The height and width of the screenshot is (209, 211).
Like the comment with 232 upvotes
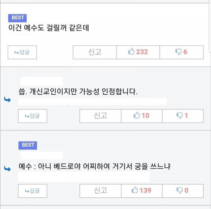[x=138, y=52]
